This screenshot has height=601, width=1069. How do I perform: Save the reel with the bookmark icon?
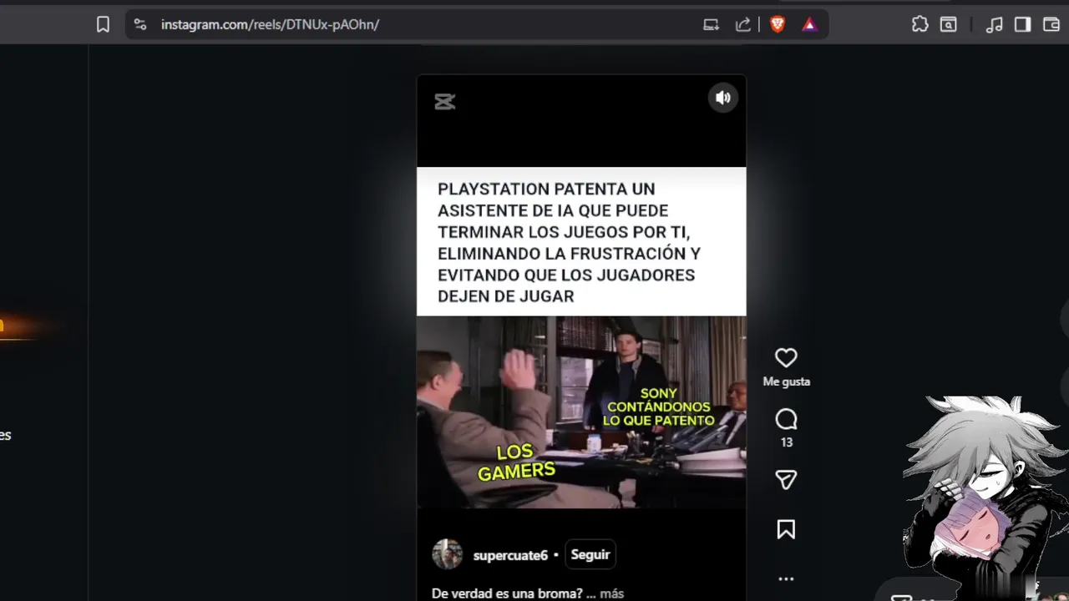click(x=786, y=529)
